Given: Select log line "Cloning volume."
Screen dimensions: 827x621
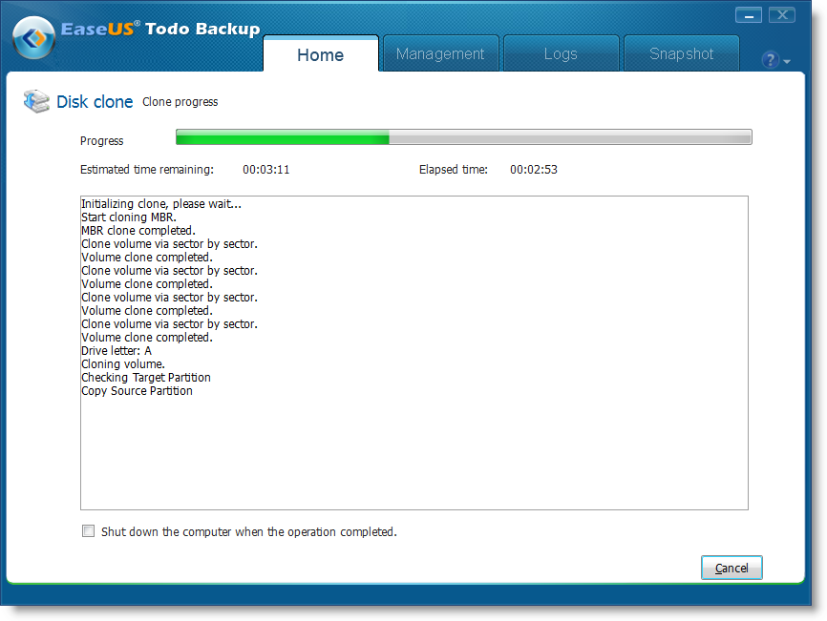Looking at the screenshot, I should tap(123, 364).
